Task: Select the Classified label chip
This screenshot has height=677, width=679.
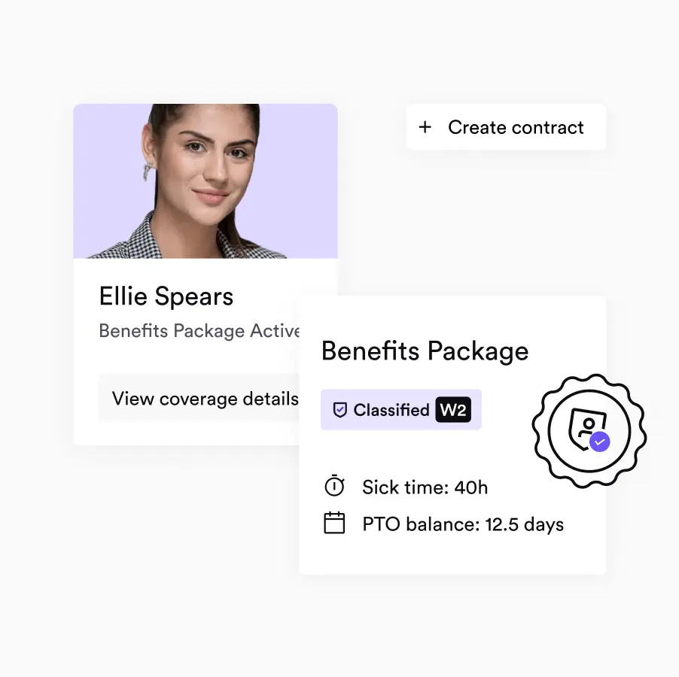Action: coord(401,410)
